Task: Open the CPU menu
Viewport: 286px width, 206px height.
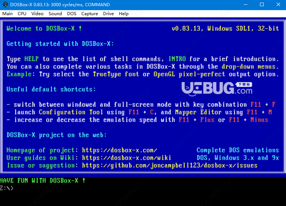Action: pyautogui.click(x=22, y=14)
